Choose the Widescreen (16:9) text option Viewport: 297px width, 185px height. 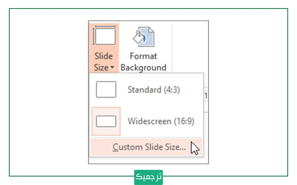coord(160,121)
